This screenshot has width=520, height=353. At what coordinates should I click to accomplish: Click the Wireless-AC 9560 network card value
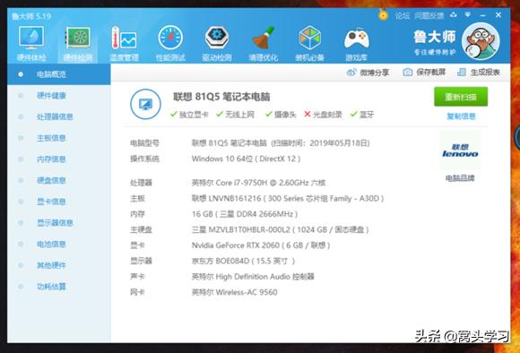(x=235, y=292)
